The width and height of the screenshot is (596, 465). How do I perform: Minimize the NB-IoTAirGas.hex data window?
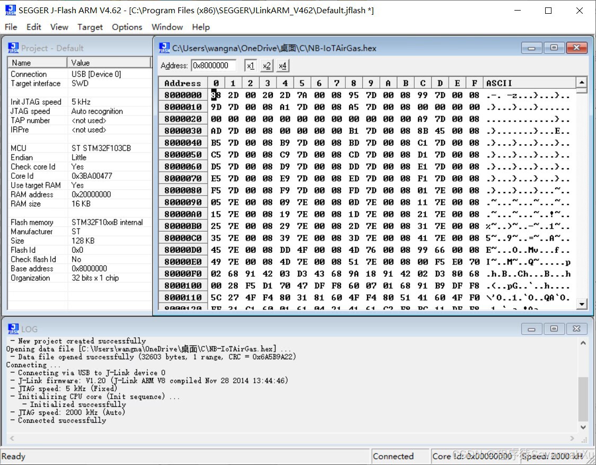531,48
